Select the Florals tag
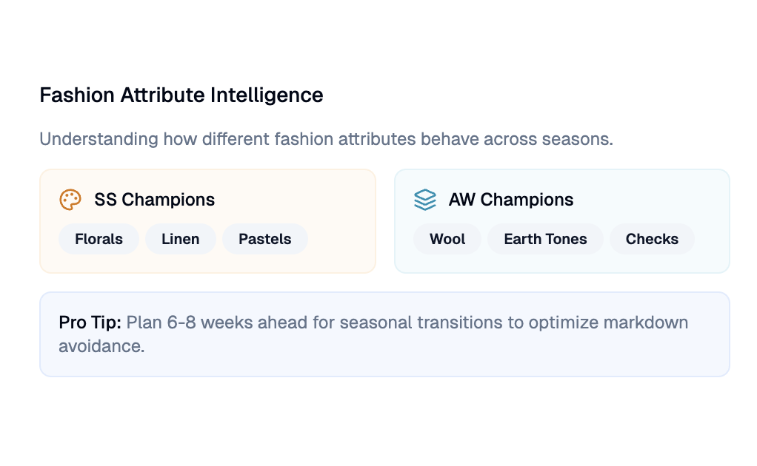This screenshot has height=466, width=757. coord(99,239)
